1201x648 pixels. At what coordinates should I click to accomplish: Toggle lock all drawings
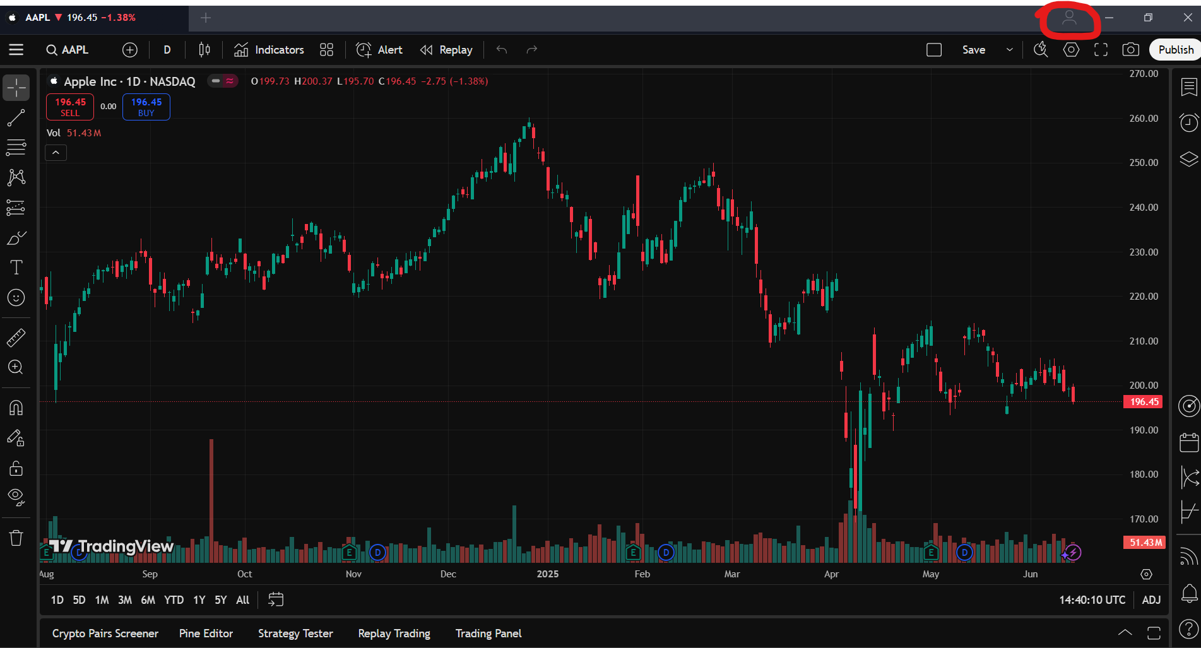click(16, 468)
